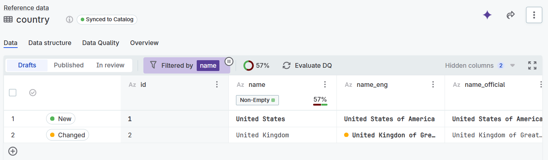The height and width of the screenshot is (160, 548).
Task: Tick the select-all rows checkbox
Action: coord(13,93)
